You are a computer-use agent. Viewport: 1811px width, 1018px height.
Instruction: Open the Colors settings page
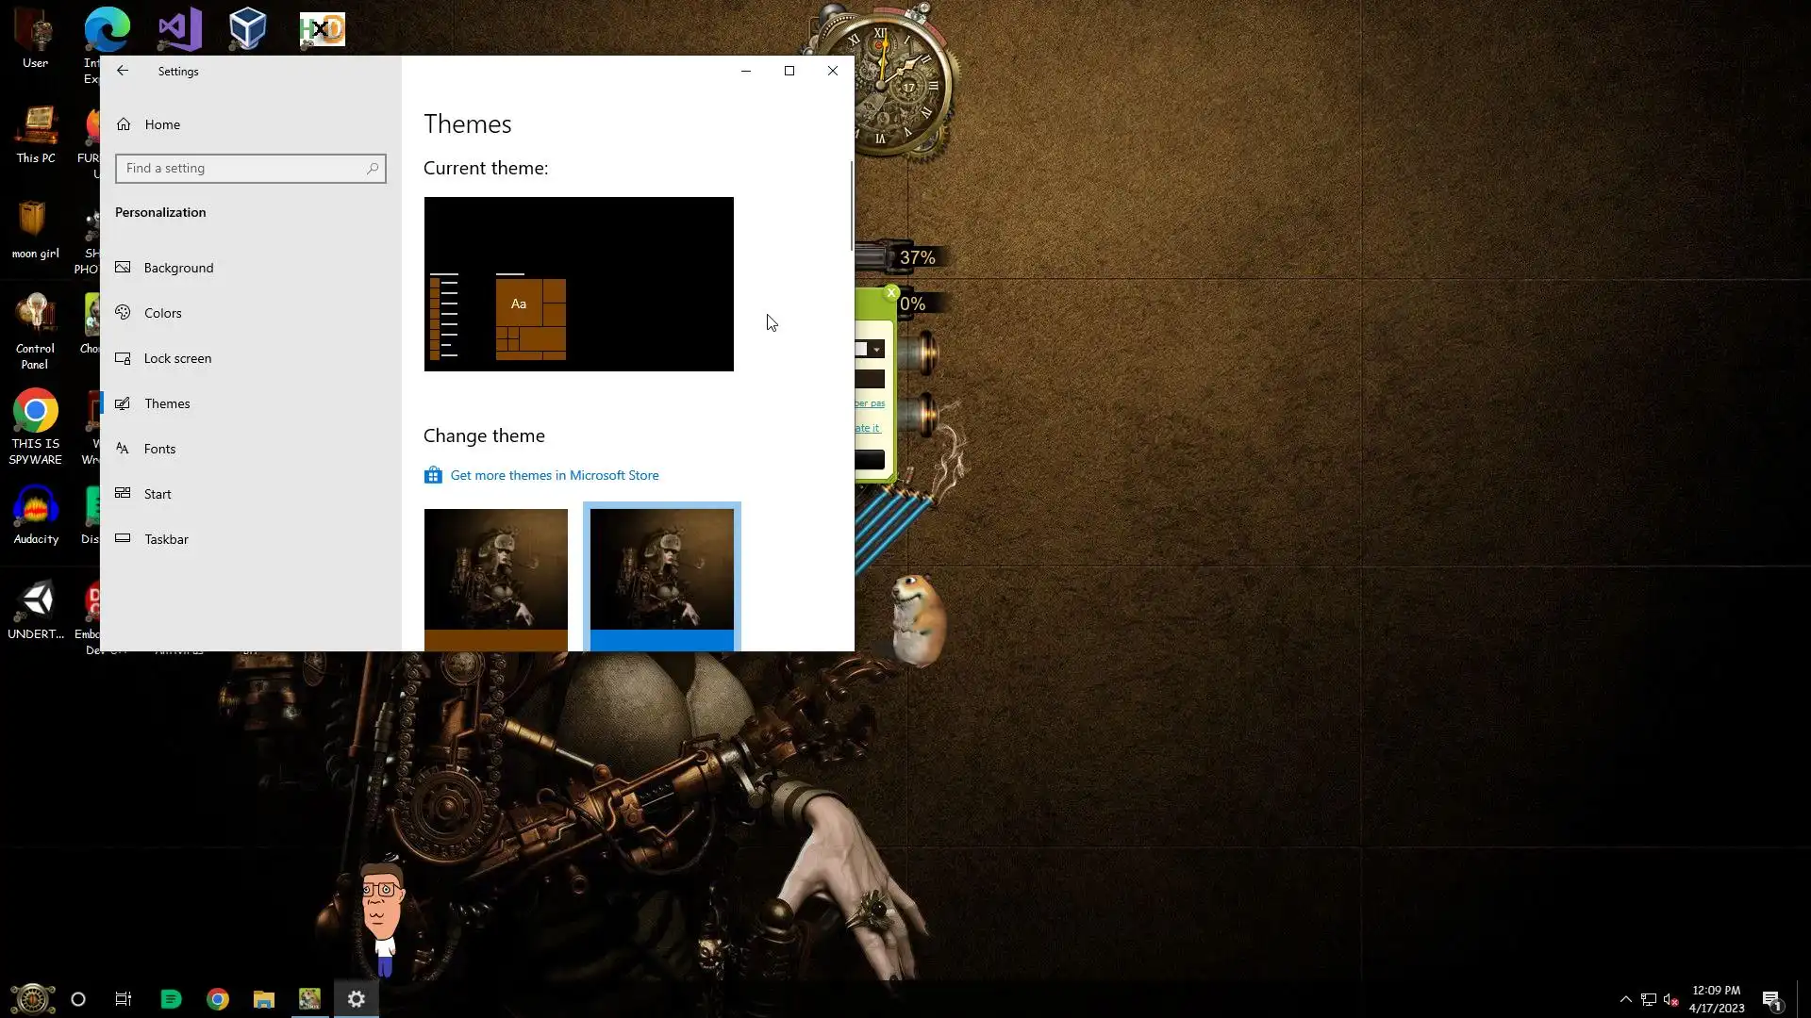tap(162, 313)
